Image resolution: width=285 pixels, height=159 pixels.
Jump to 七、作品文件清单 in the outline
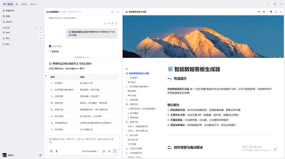(x=134, y=148)
